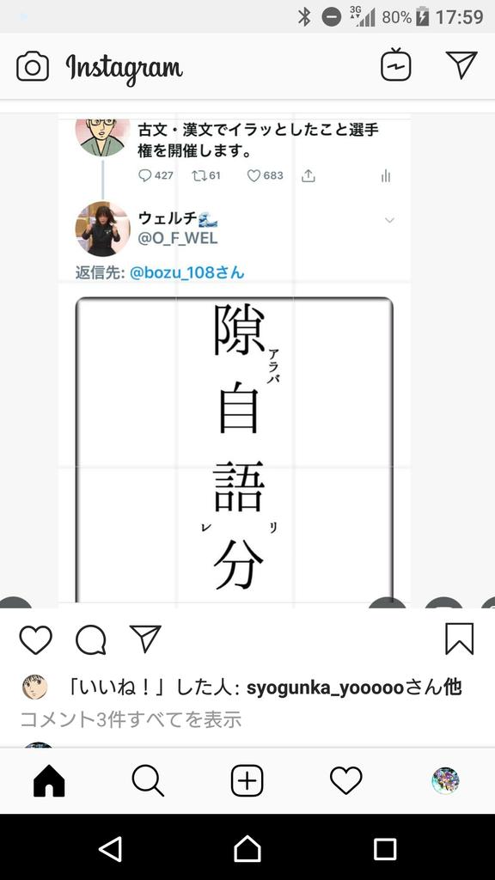
Task: Tap the comment bubble under post
Action: 91,639
